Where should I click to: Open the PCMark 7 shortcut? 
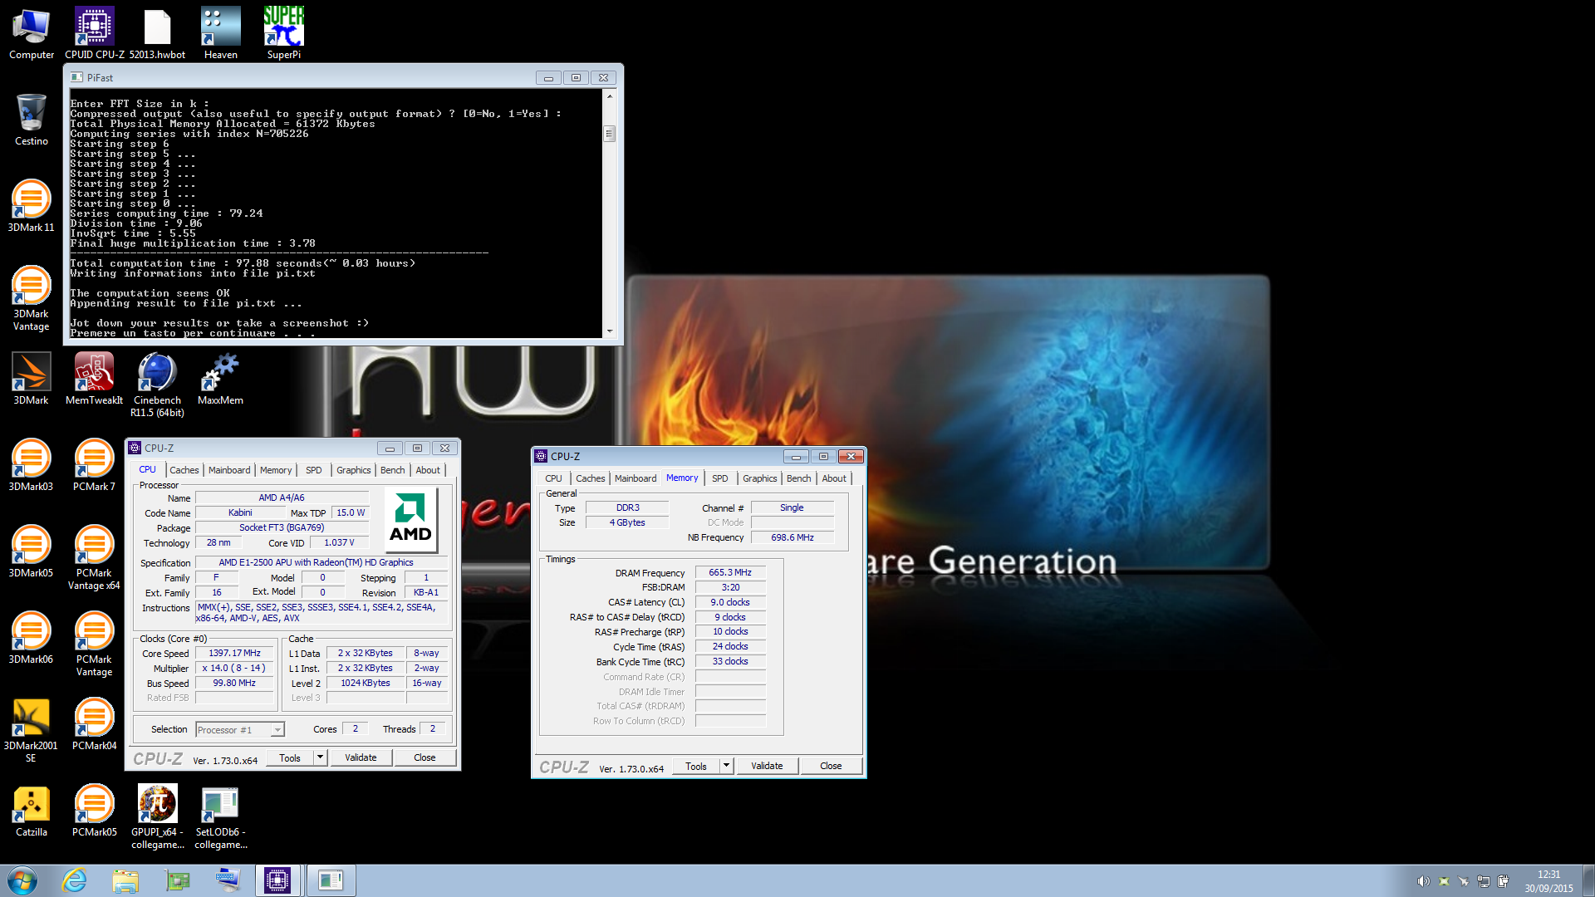tap(95, 465)
